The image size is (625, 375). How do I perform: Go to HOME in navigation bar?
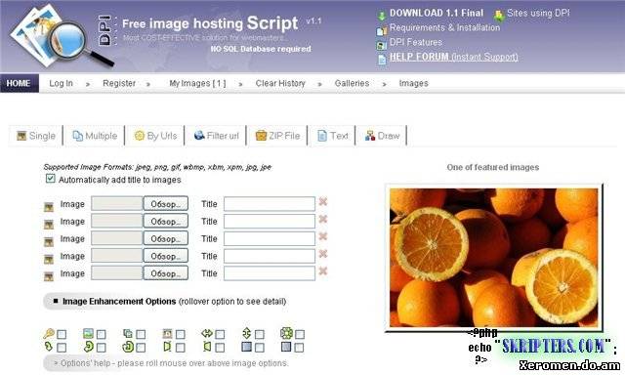19,83
